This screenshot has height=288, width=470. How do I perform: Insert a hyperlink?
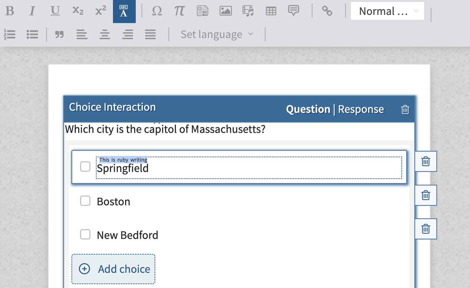pyautogui.click(x=327, y=11)
